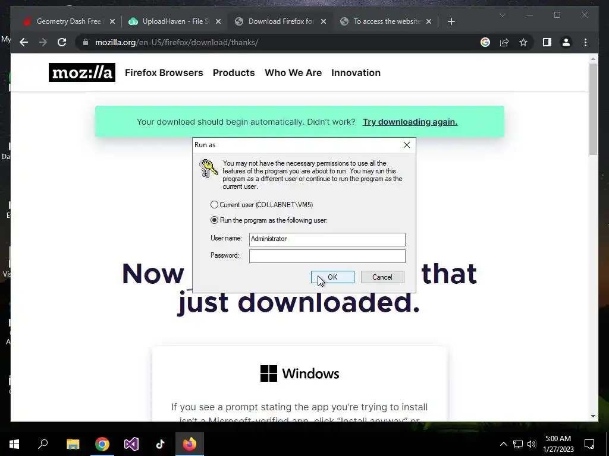Open the Windows Start menu

[x=14, y=444]
